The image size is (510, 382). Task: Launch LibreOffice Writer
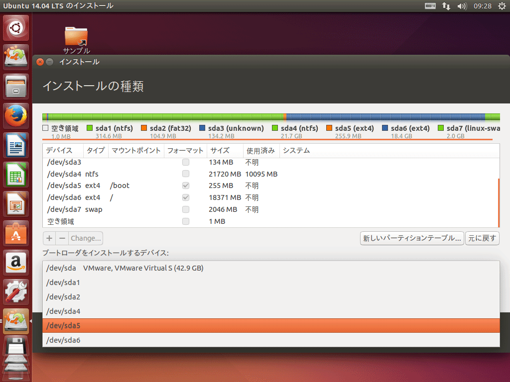(x=16, y=145)
